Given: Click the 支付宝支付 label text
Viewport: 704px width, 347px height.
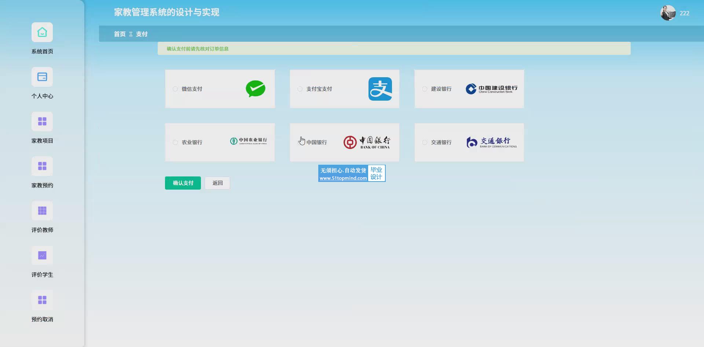Looking at the screenshot, I should pos(319,89).
